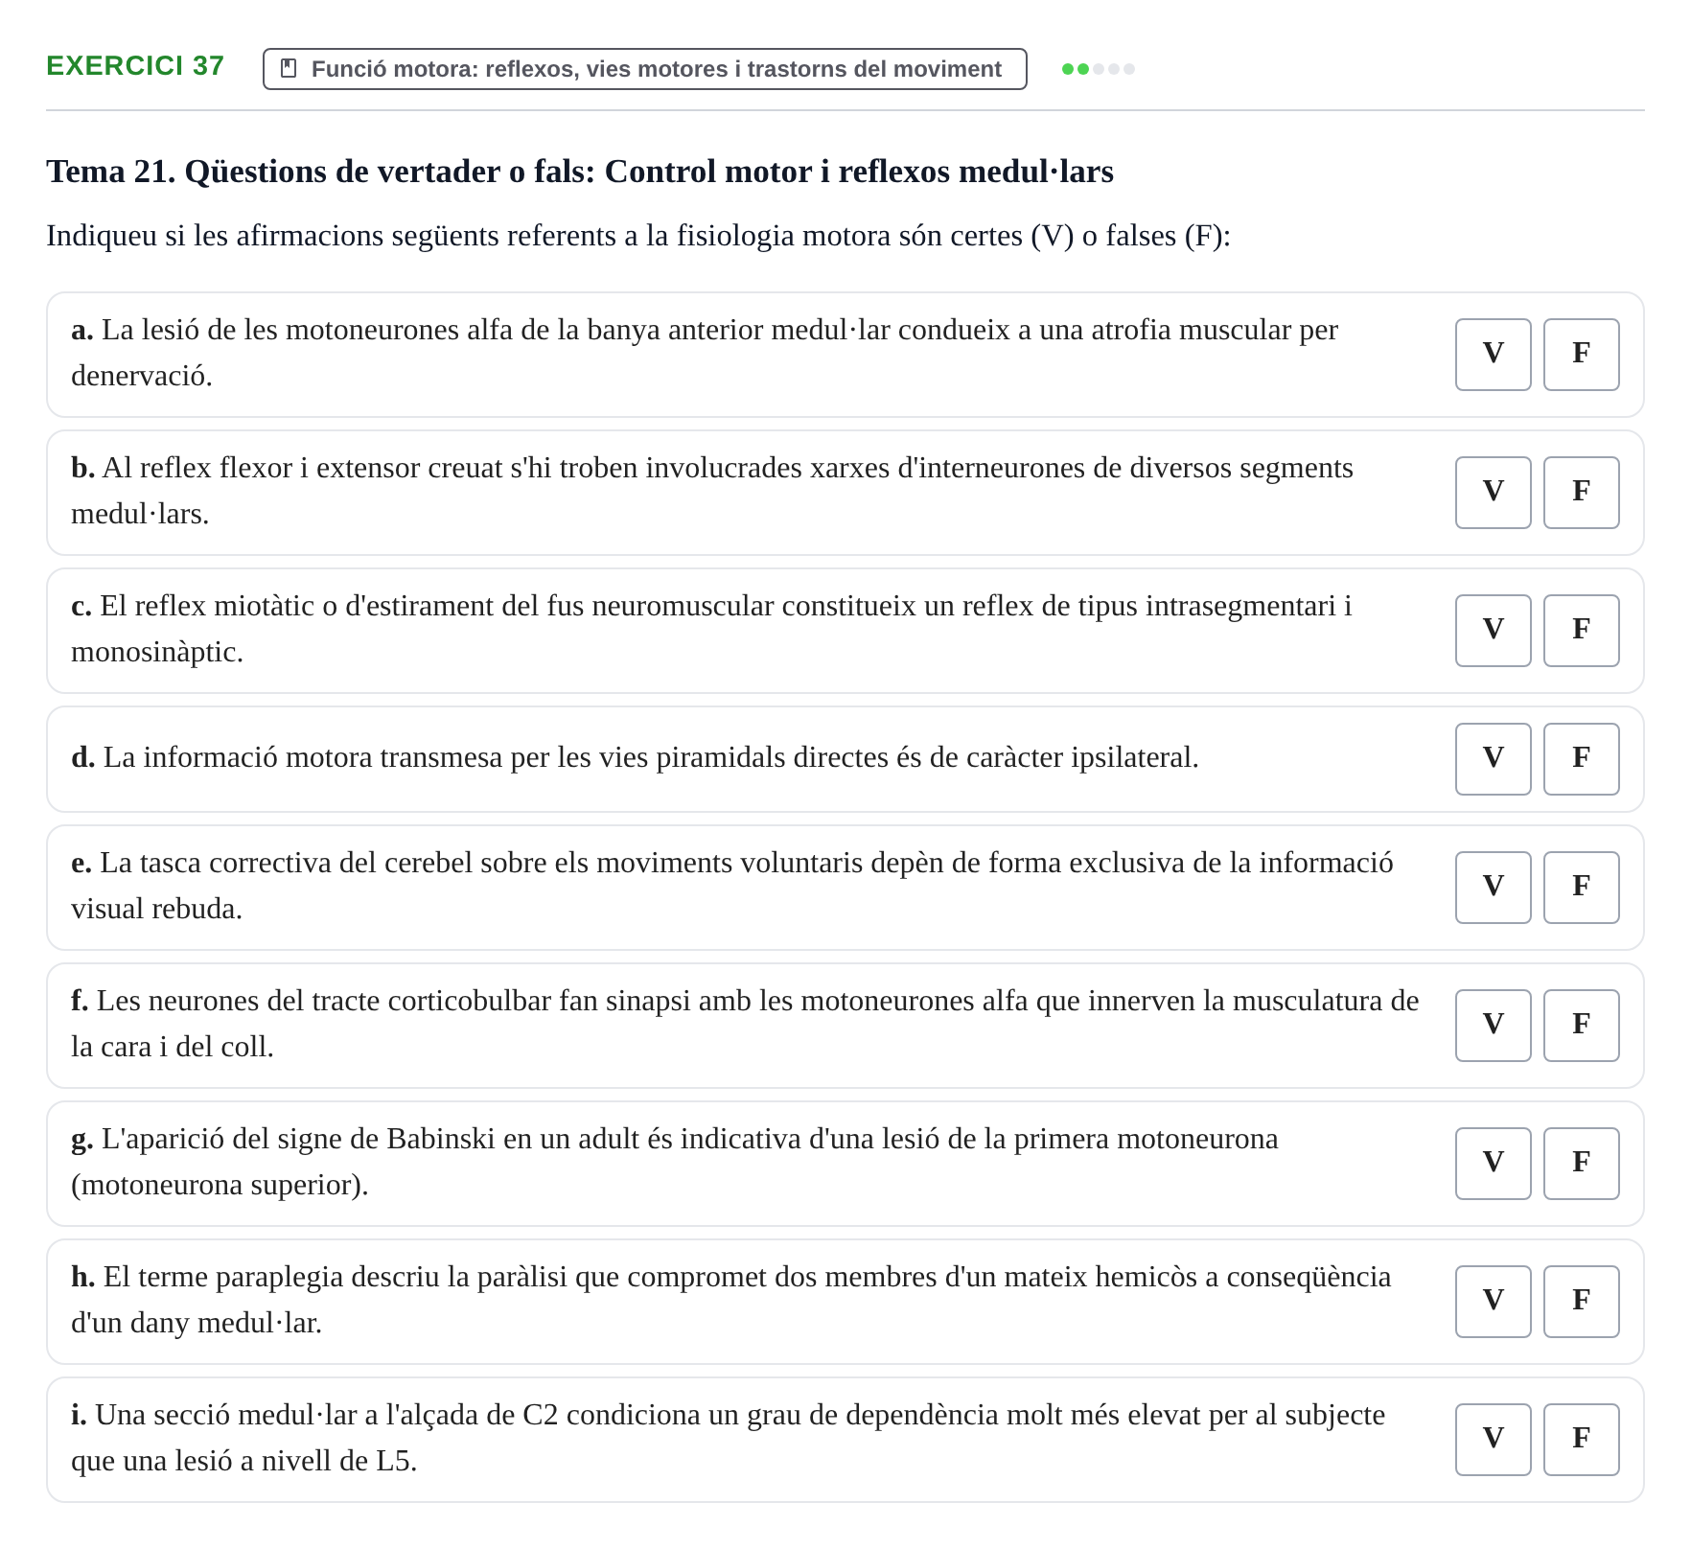Mark statement a as F (fals)

coord(1581,355)
